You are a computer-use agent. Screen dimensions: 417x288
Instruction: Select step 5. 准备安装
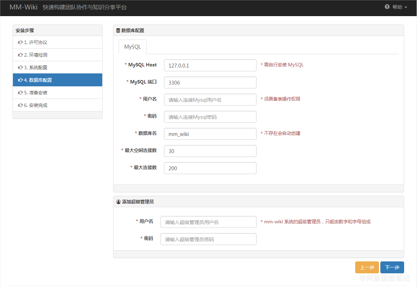58,93
